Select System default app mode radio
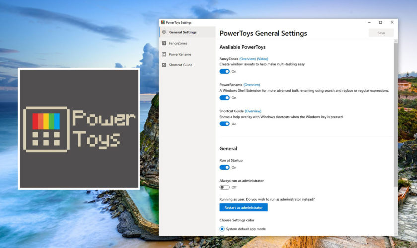417x248 pixels. [222, 229]
